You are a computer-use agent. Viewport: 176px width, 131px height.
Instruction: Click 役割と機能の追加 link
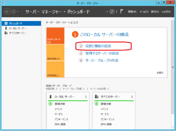[x=98, y=46]
